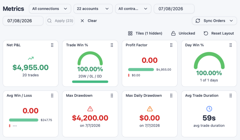Click the 0.00 value in Avg Win / Loss
Screen dimensions: 240x140
click(31, 111)
